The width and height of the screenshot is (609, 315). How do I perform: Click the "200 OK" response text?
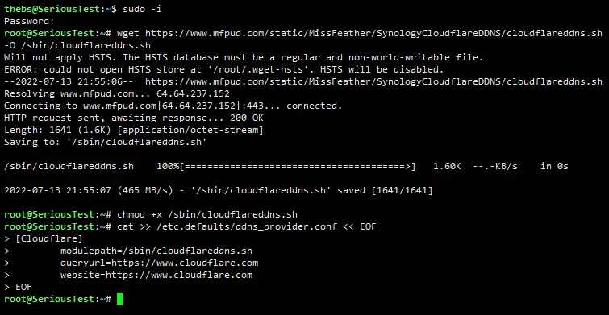tap(247, 118)
